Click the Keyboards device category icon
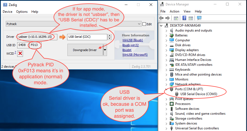The image size is (247, 131). 171,70
